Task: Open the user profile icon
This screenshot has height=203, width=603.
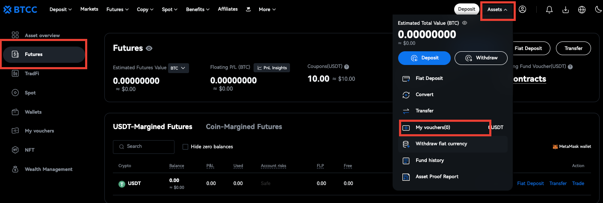Action: (522, 9)
